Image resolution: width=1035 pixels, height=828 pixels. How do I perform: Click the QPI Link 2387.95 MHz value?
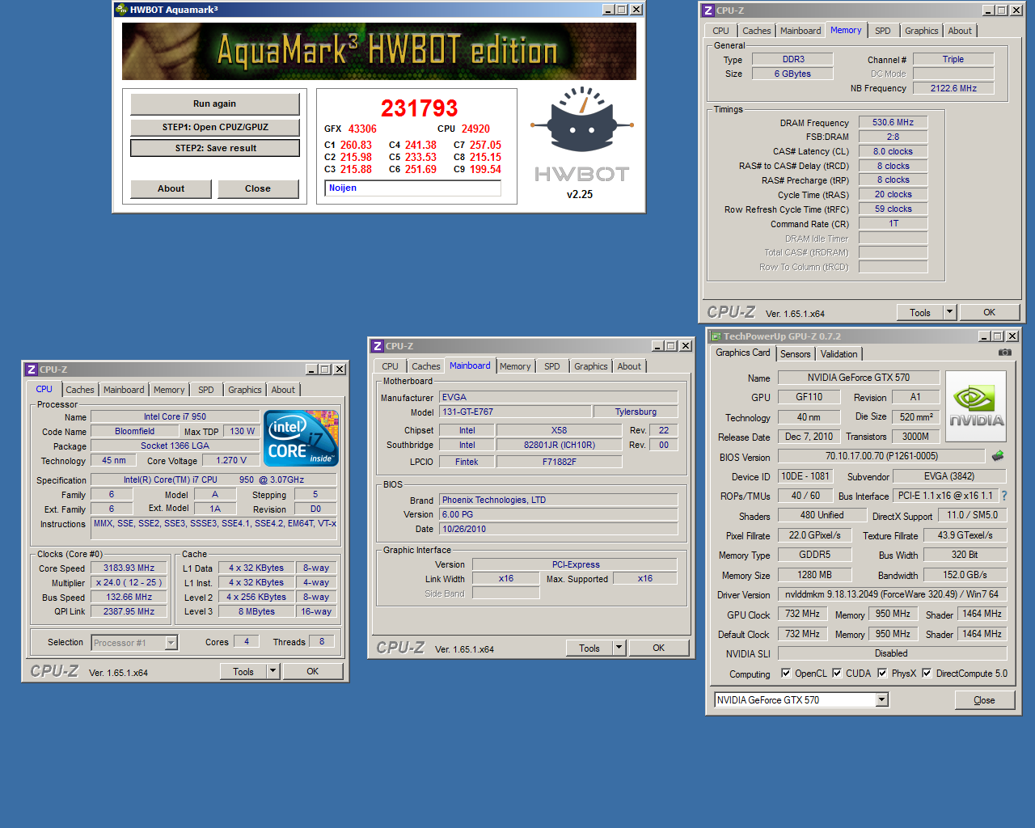129,611
